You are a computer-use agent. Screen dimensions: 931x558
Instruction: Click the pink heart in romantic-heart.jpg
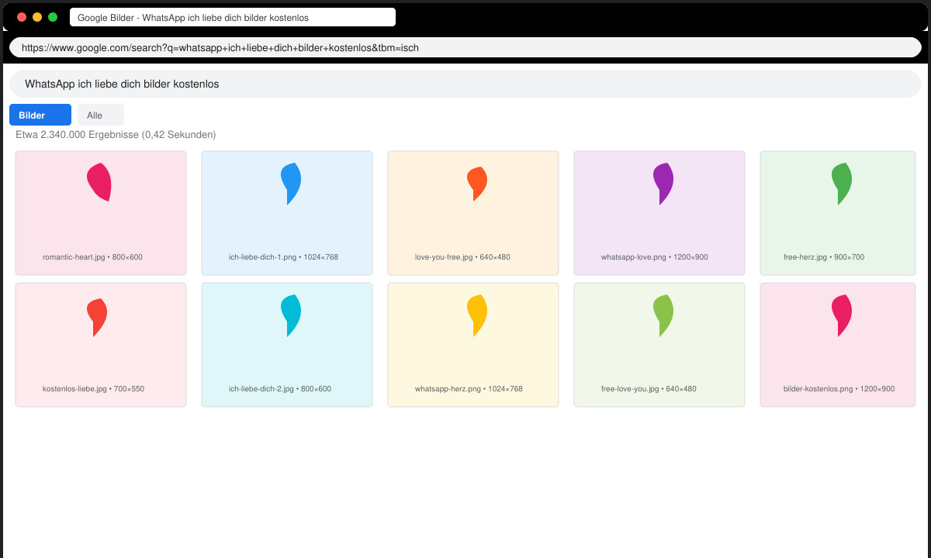click(99, 182)
